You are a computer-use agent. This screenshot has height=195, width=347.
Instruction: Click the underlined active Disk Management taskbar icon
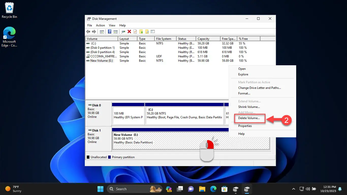tap(246, 189)
